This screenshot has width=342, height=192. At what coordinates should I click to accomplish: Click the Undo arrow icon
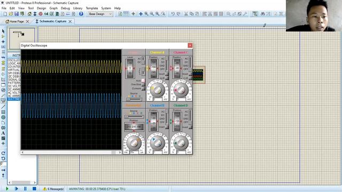pos(173,14)
